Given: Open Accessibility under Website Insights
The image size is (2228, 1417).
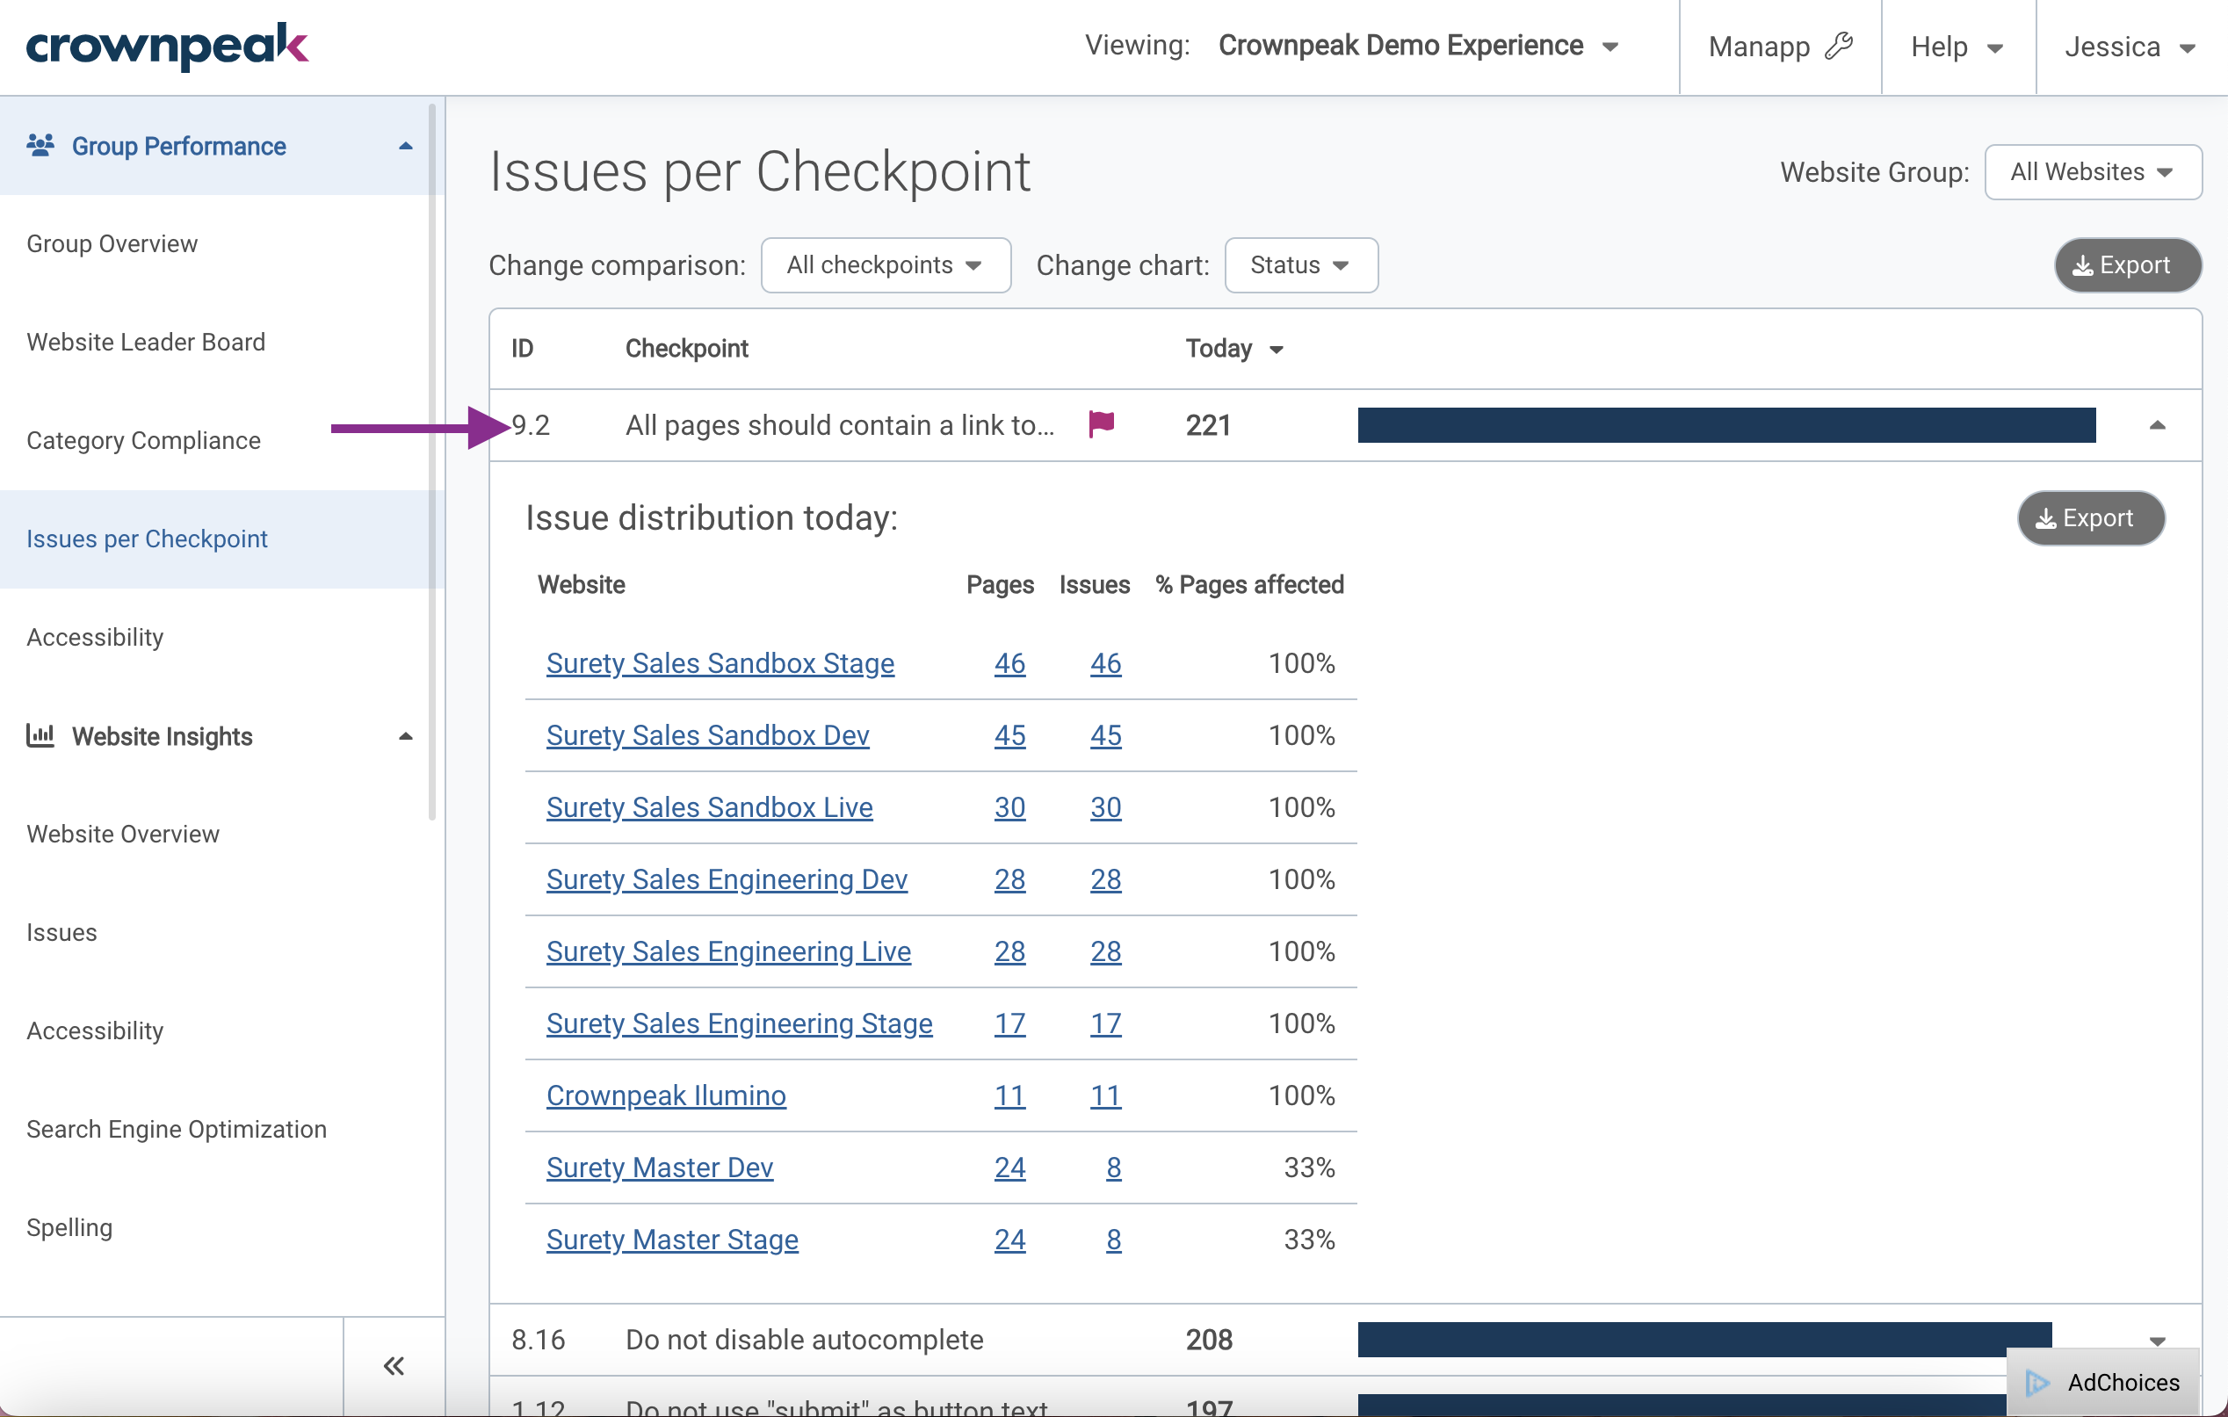Looking at the screenshot, I should 95,1030.
